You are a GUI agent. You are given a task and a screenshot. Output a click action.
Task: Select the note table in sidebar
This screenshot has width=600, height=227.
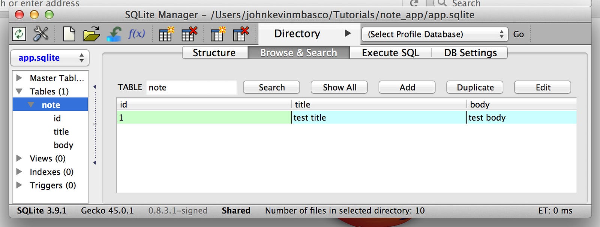[x=51, y=105]
